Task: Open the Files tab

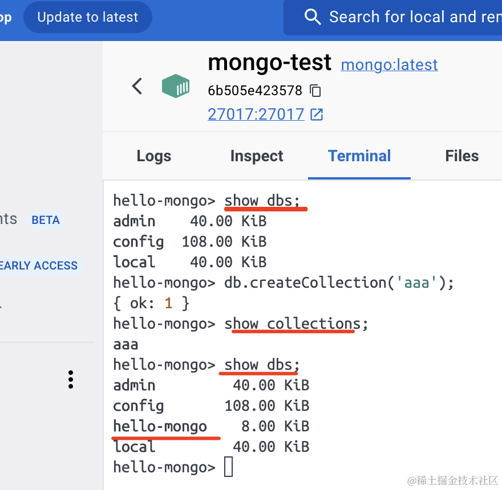Action: [461, 156]
